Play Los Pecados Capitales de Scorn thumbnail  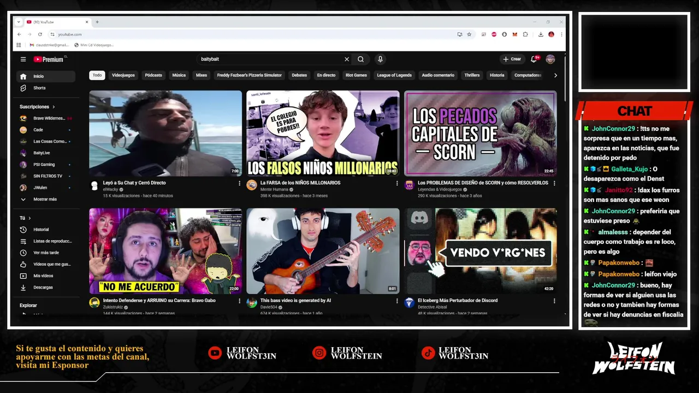click(x=481, y=133)
